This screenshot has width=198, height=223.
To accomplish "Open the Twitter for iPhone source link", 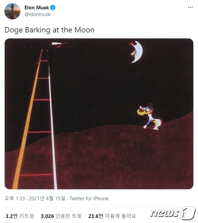I will click(x=89, y=198).
